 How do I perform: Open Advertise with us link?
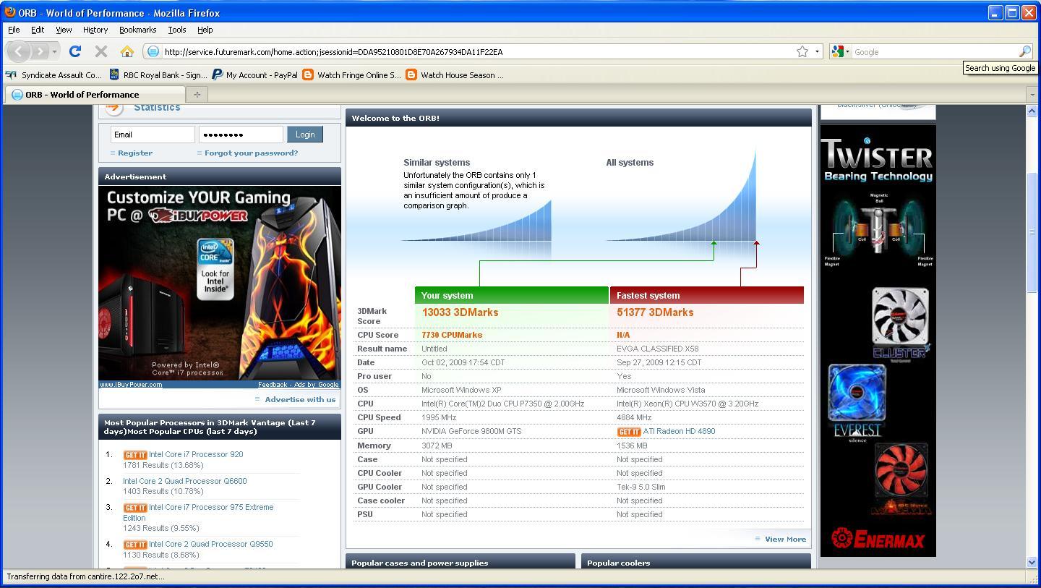[x=300, y=399]
